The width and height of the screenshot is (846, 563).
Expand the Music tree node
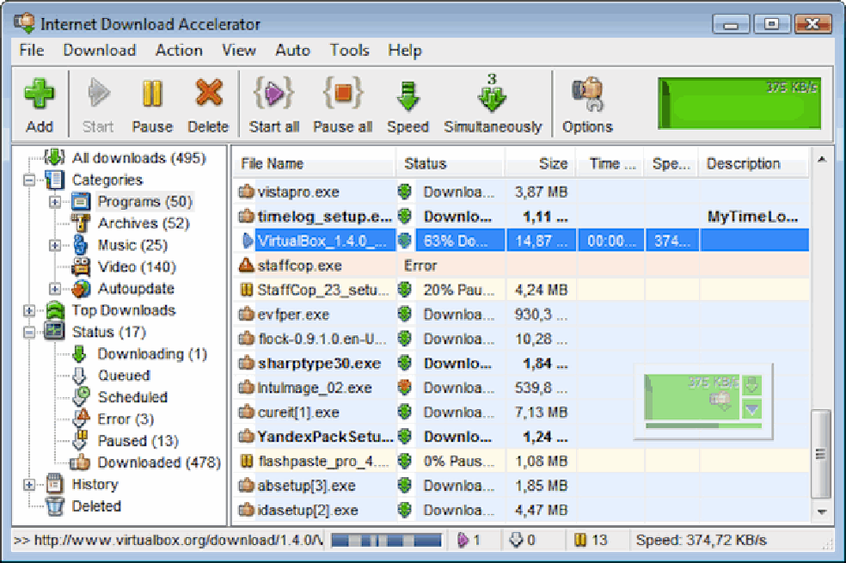(55, 245)
